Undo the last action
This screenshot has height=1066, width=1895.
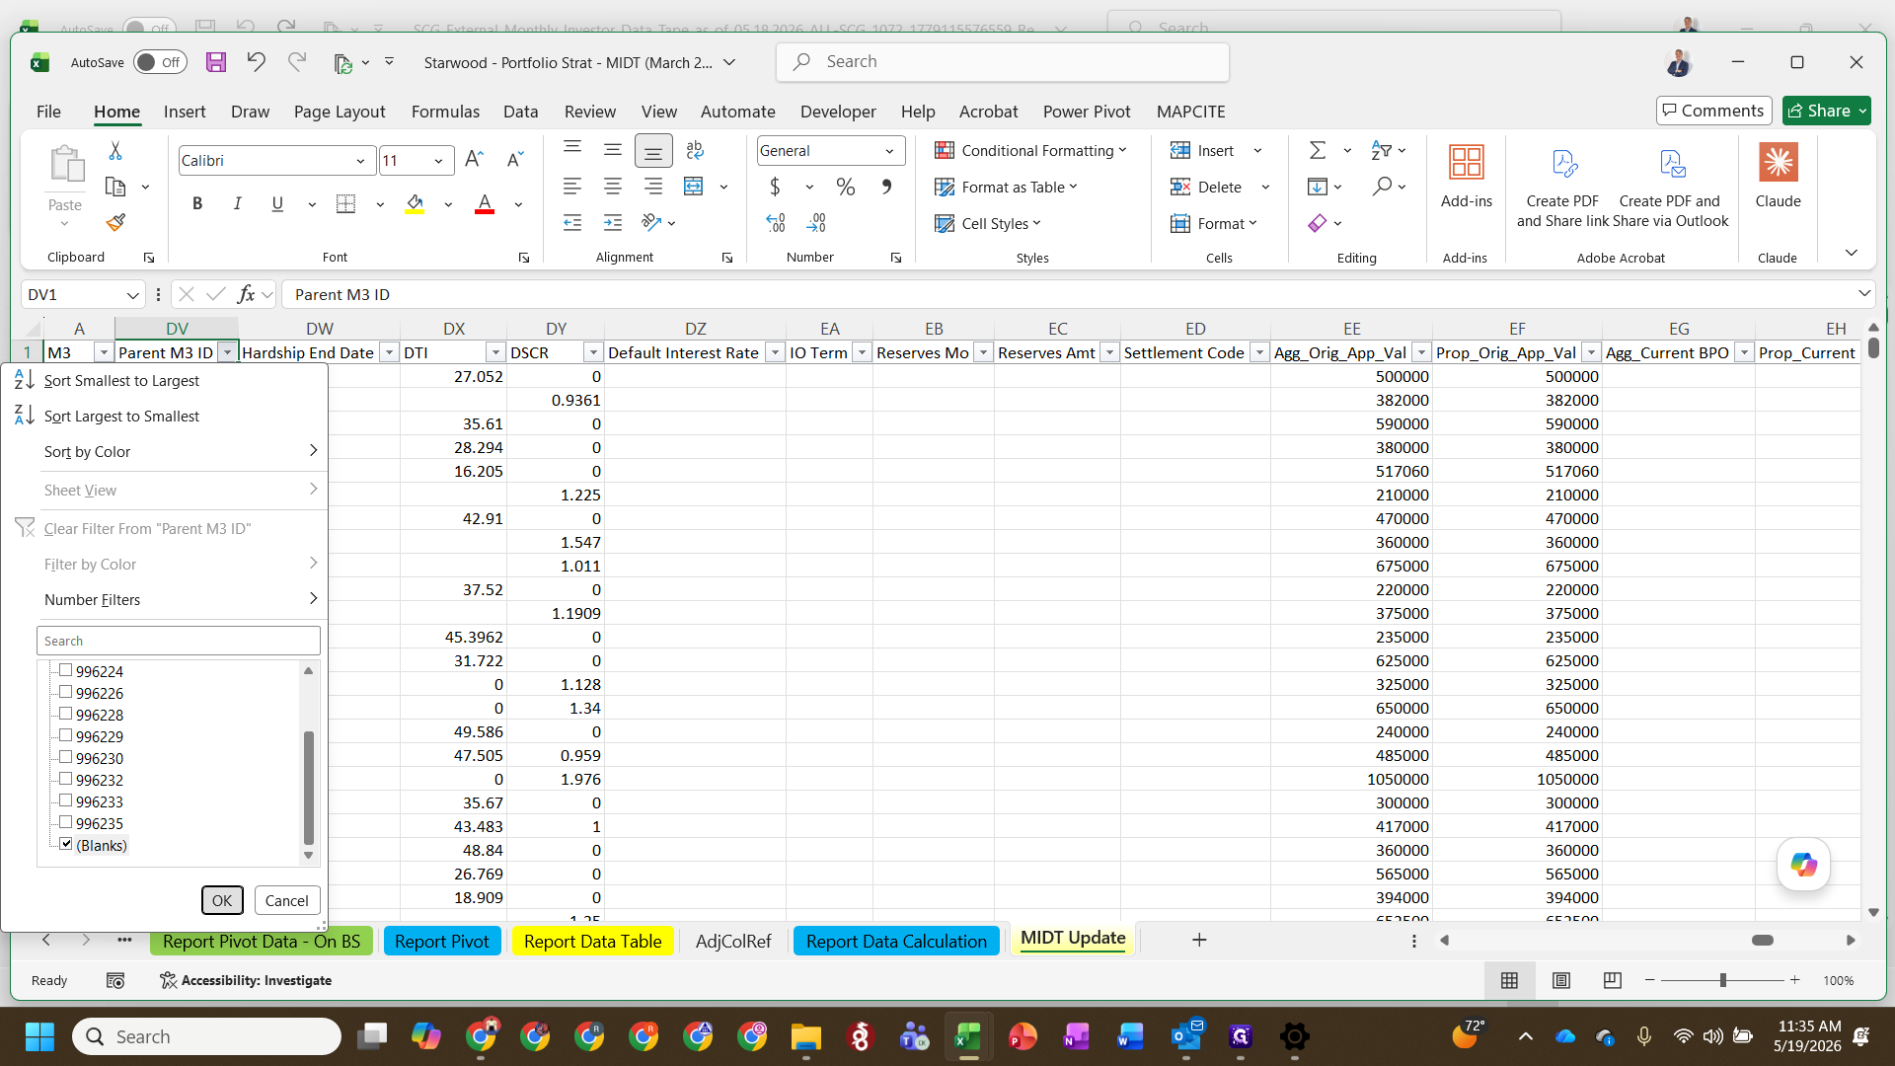tap(256, 62)
